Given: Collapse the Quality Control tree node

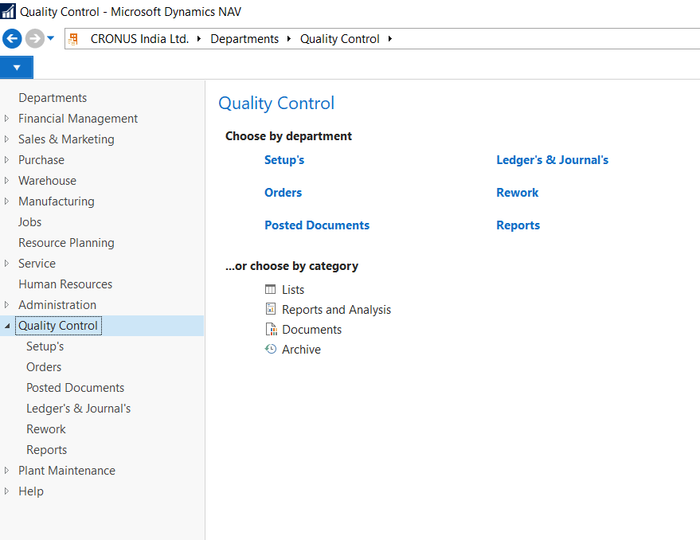Looking at the screenshot, I should tap(6, 326).
